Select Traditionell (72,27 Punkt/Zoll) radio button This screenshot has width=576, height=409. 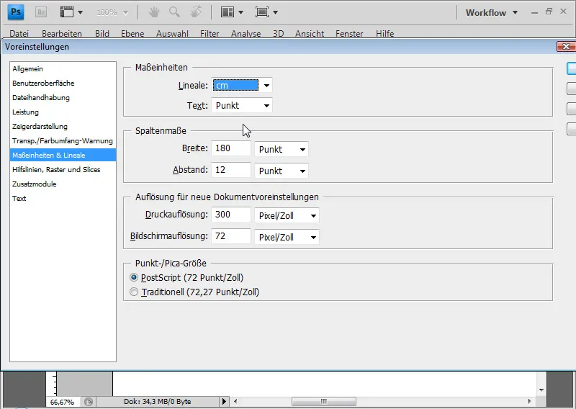[x=134, y=292]
